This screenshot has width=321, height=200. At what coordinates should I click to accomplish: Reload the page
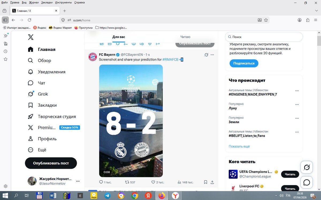coord(29,20)
